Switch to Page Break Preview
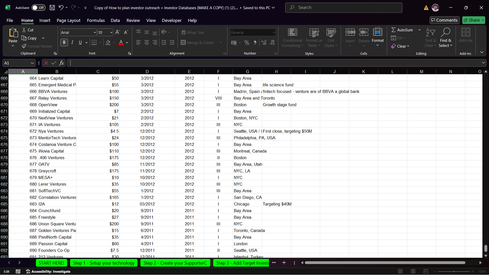The height and width of the screenshot is (275, 489). (x=426, y=271)
